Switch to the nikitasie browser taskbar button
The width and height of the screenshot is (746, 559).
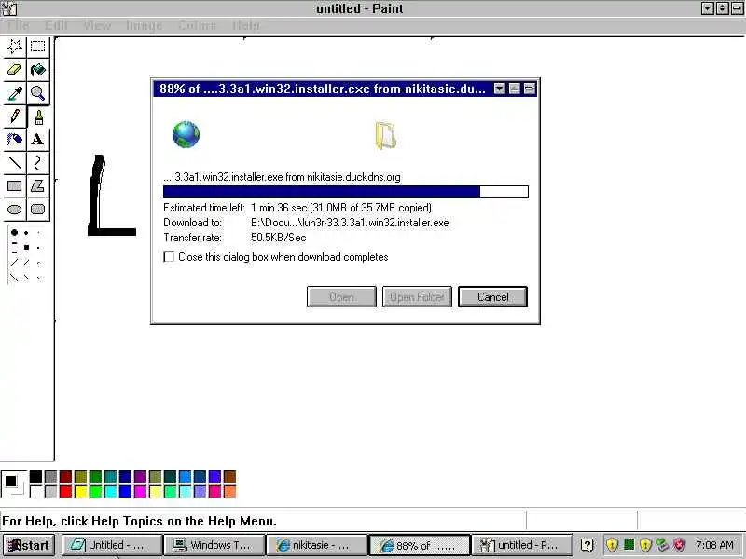click(316, 545)
